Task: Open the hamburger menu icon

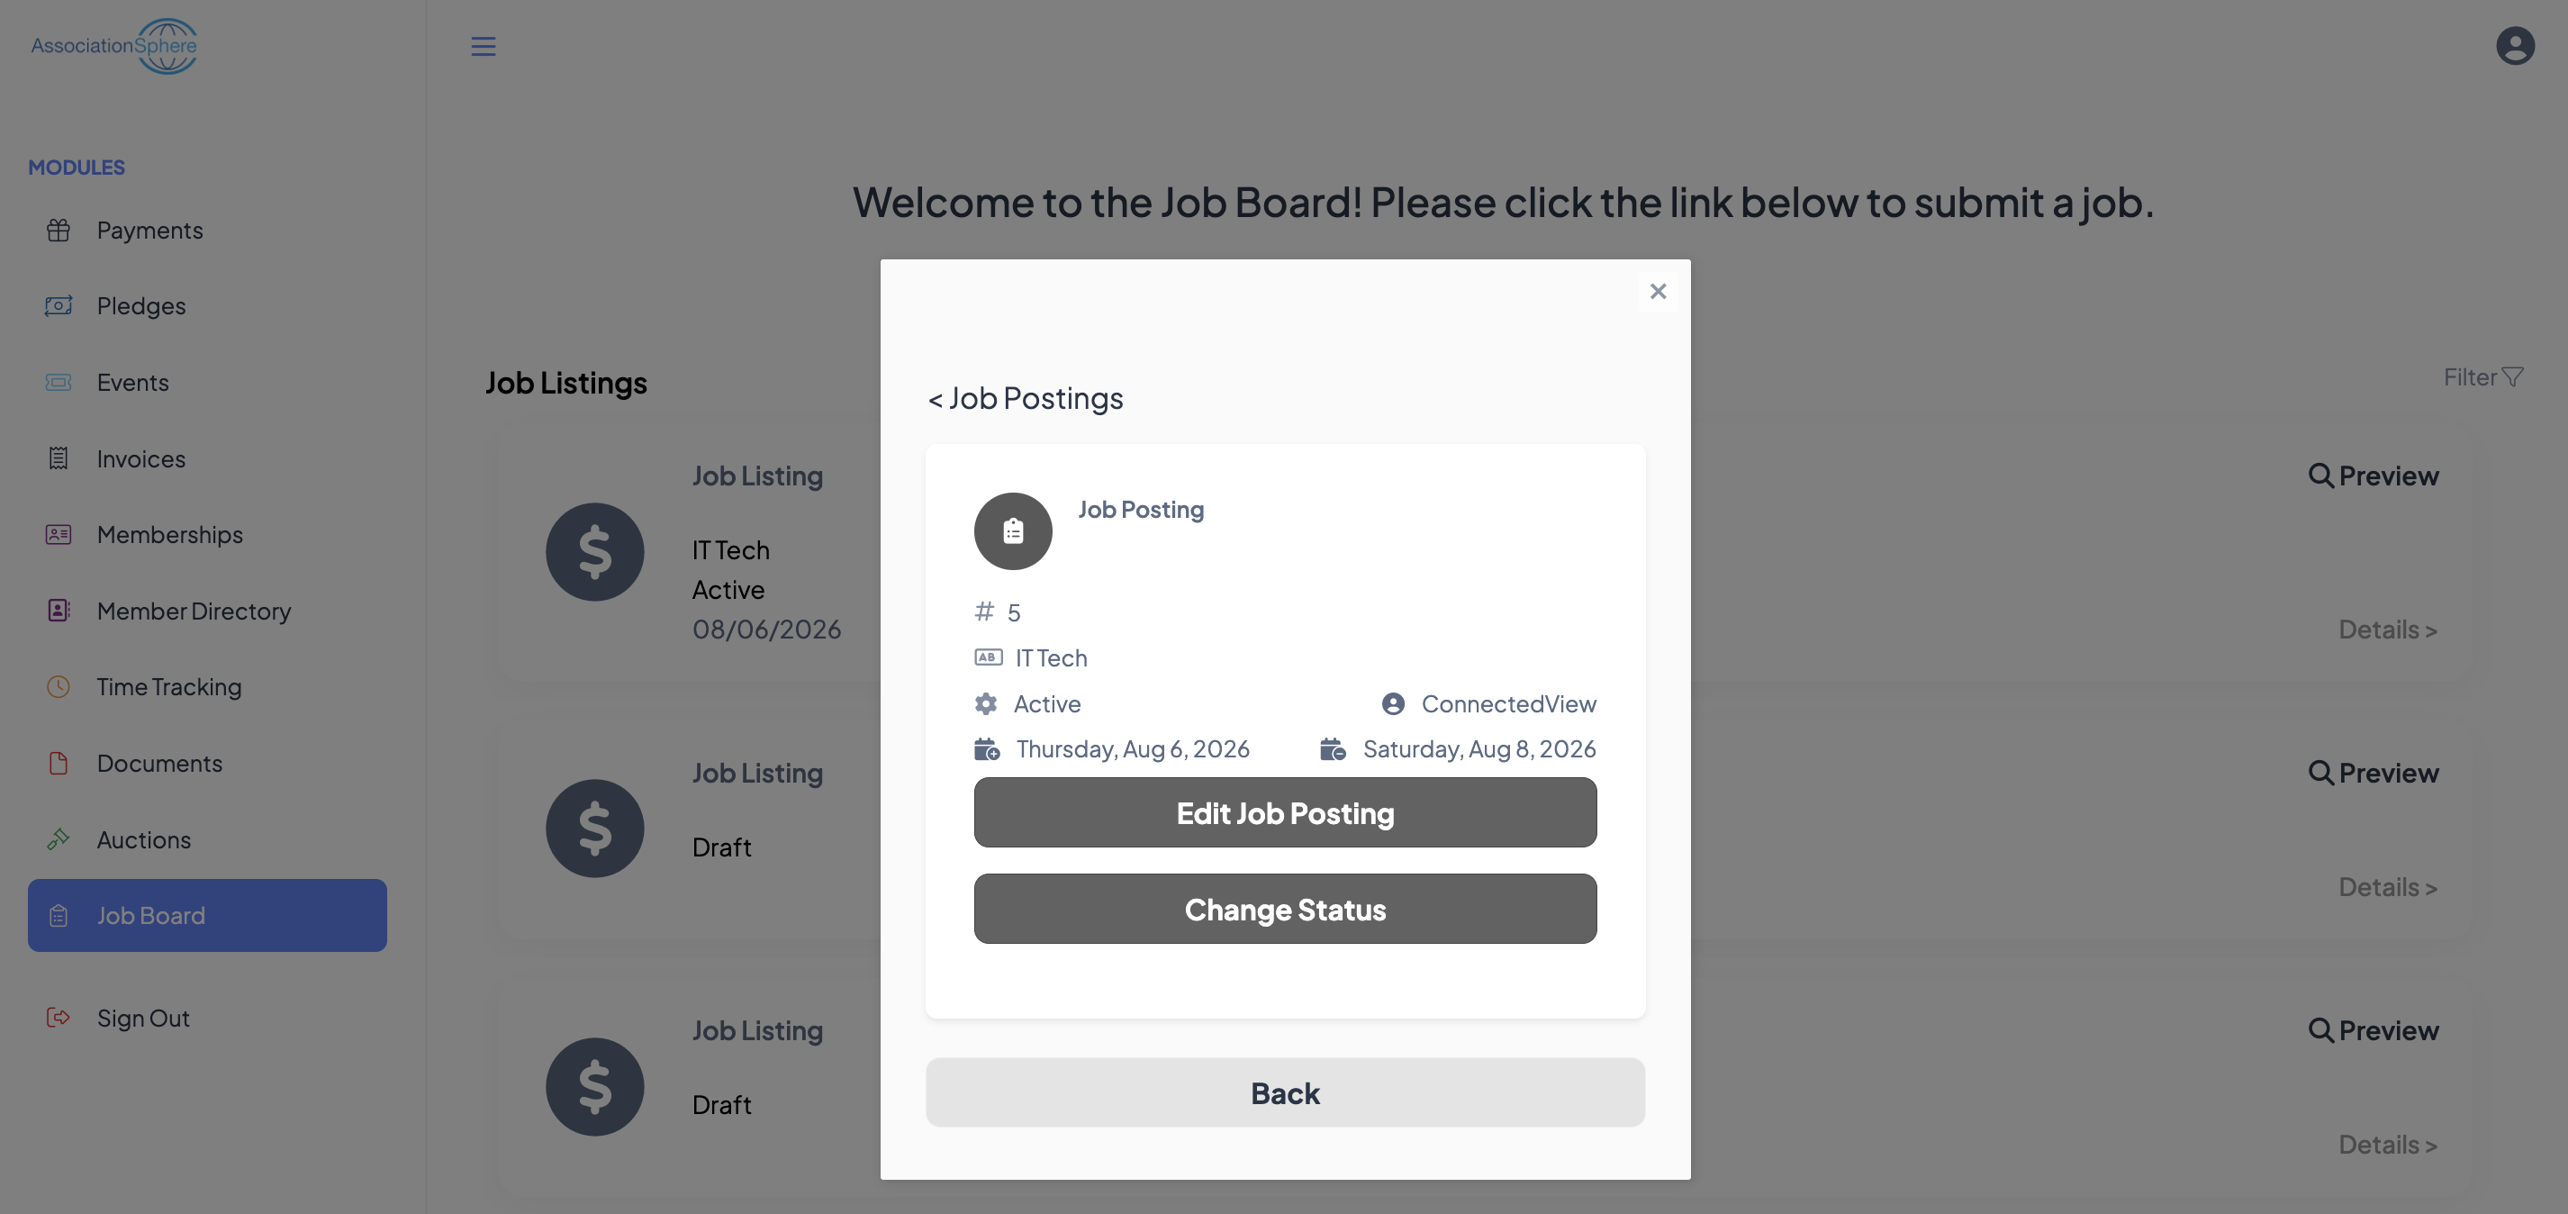Action: [x=484, y=46]
